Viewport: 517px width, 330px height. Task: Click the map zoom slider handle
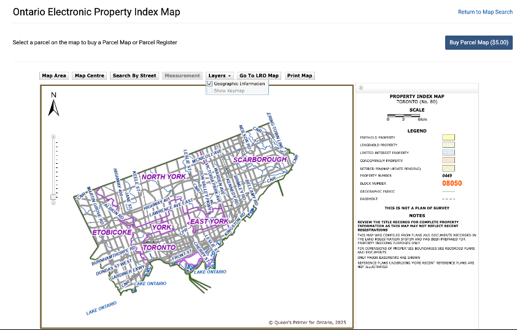tap(53, 197)
